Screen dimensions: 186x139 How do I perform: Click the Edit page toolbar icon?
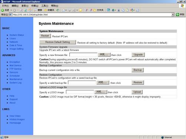74,10
